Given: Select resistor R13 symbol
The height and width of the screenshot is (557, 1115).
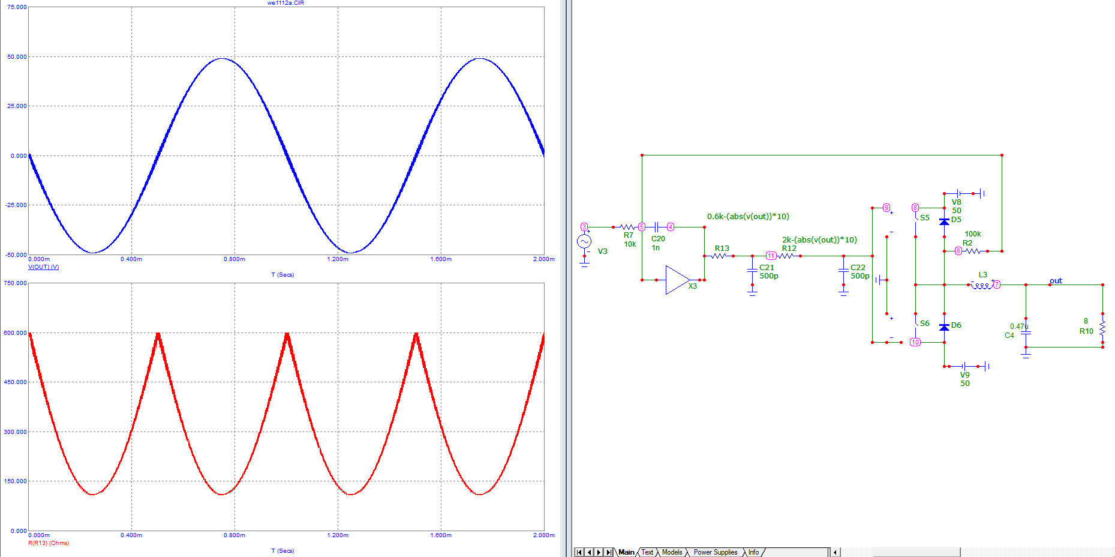Looking at the screenshot, I should 719,256.
